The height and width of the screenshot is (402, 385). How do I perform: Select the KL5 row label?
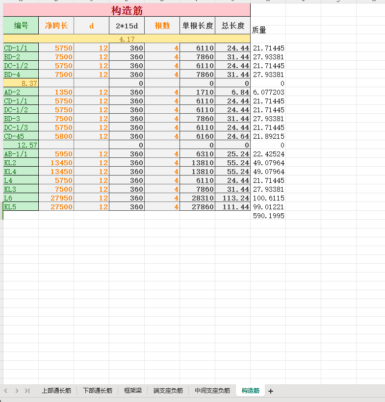tap(21, 207)
